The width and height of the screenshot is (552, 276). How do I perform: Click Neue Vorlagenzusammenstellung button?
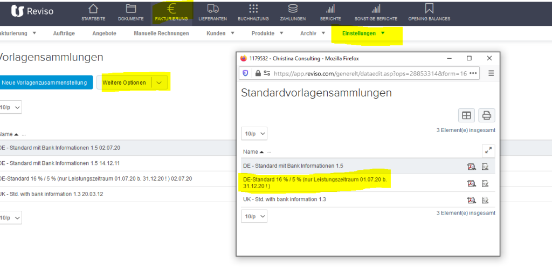click(x=46, y=82)
